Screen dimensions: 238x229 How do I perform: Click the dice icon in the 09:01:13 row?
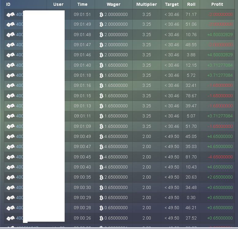click(10, 106)
